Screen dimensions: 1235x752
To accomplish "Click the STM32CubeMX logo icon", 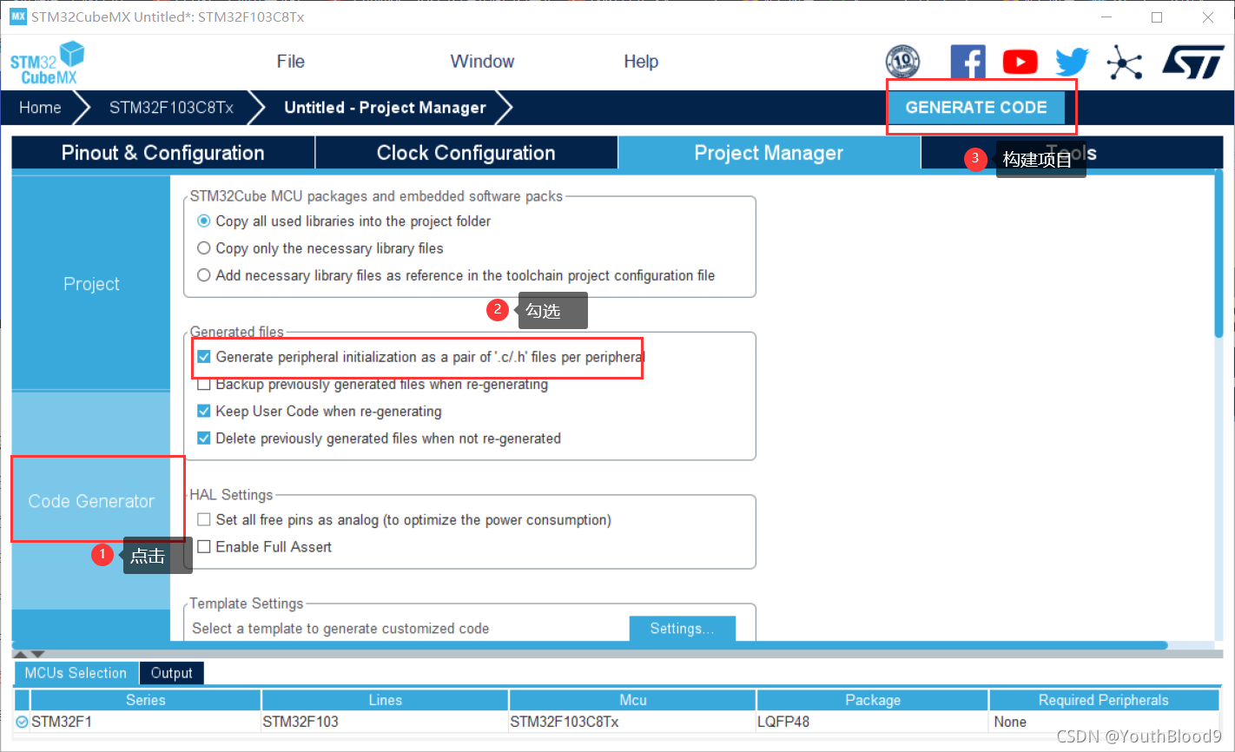I will pos(48,63).
